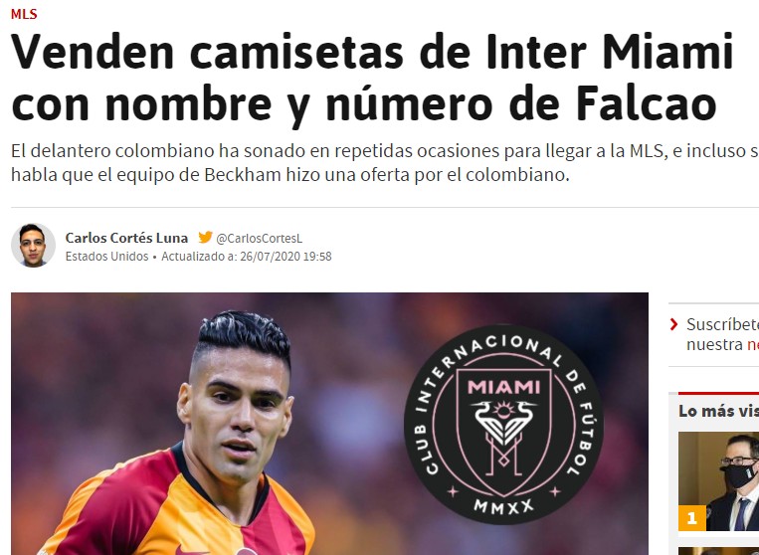
Task: Click the MMXX text on the badge
Action: tap(503, 506)
